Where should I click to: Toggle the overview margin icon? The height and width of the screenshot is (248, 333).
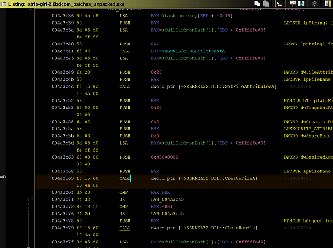point(328,4)
